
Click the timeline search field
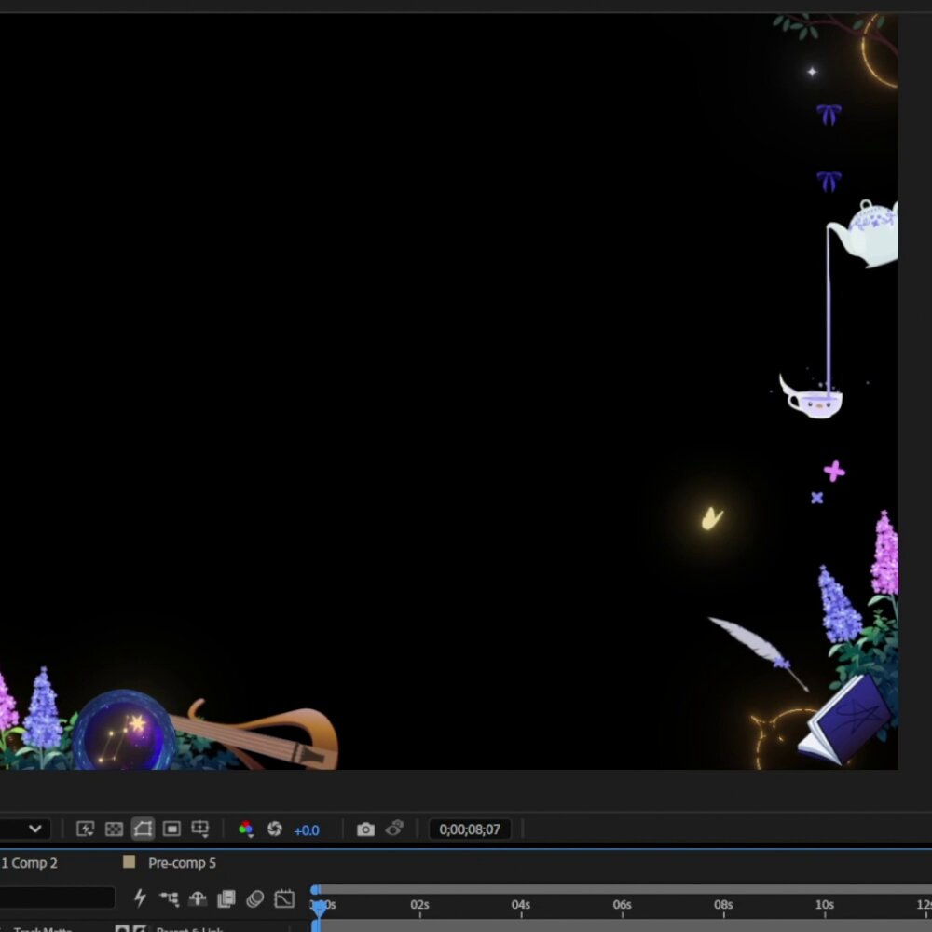(57, 898)
